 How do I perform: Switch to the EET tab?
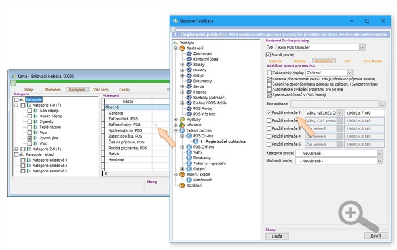pos(348,61)
